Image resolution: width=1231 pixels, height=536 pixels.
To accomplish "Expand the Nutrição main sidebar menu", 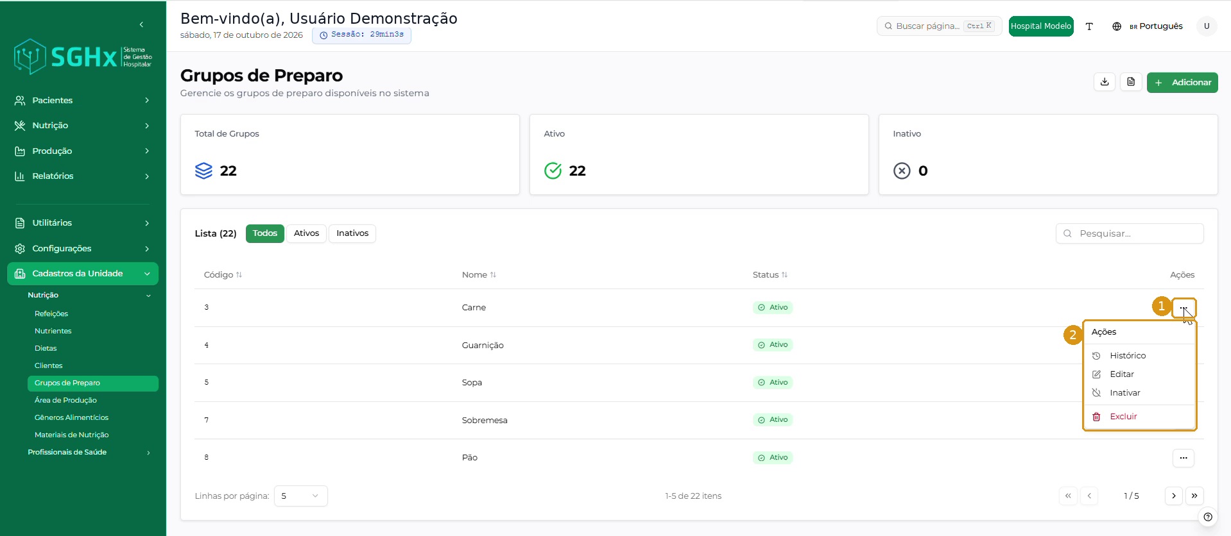I will point(83,126).
